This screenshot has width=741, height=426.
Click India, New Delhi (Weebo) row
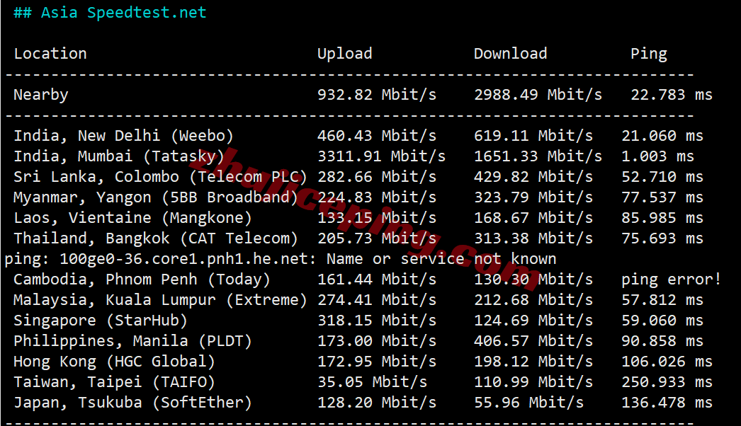[358, 136]
